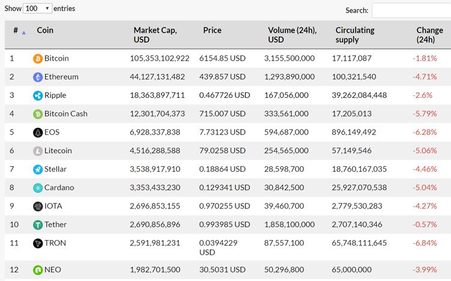Click the TRON coin icon
This screenshot has height=281, width=451.
(x=38, y=243)
